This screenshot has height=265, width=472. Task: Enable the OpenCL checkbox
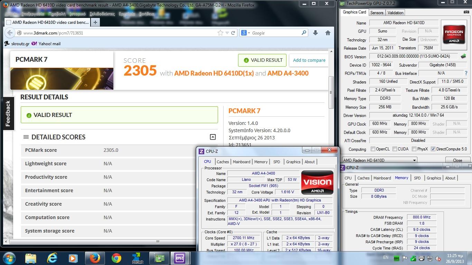373,149
